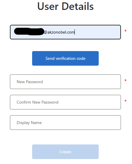This screenshot has width=132, height=164.
Task: Click the red asterisk beside the email field
Action: pyautogui.click(x=125, y=31)
